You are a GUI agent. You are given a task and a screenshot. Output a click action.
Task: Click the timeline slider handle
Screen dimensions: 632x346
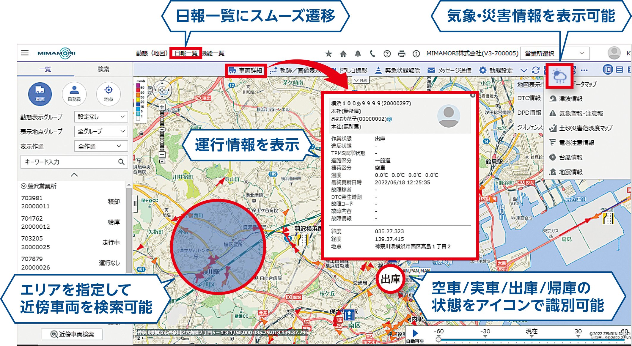(438, 339)
